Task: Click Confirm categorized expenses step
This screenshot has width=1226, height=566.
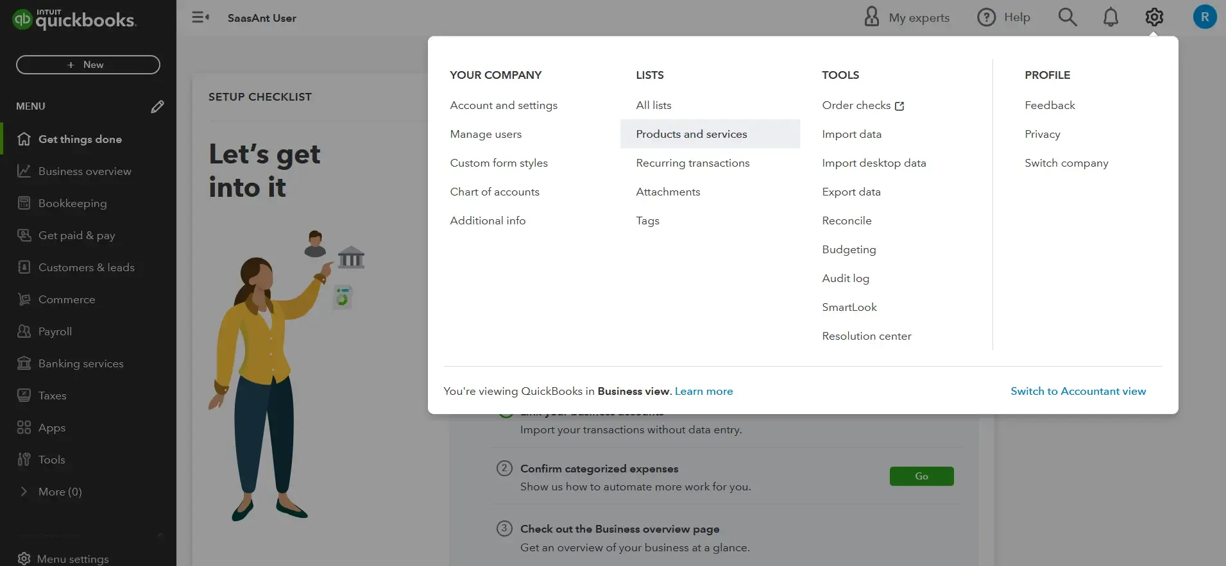Action: [x=599, y=469]
